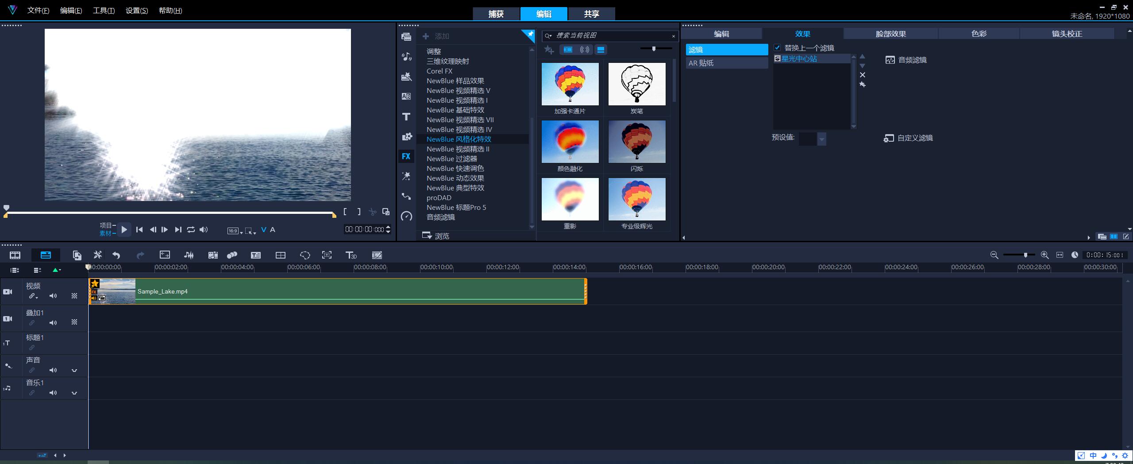Select NewBlue 动态效果 category

(455, 178)
